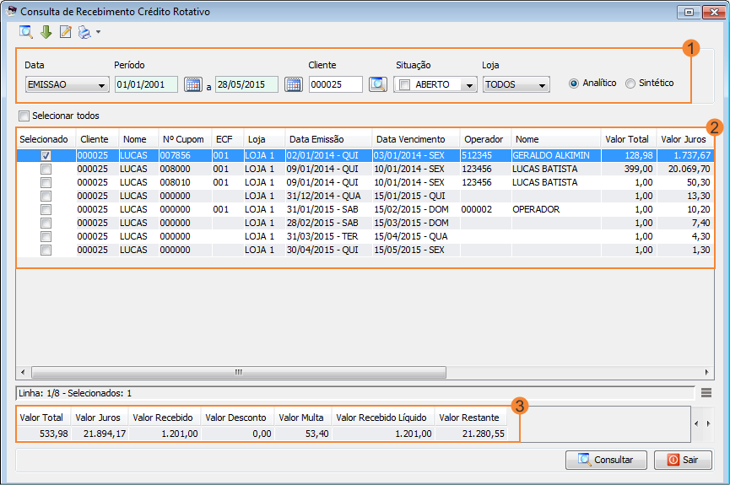This screenshot has width=730, height=485.
Task: Click the Cliente lookup magnifier icon
Action: 377,84
